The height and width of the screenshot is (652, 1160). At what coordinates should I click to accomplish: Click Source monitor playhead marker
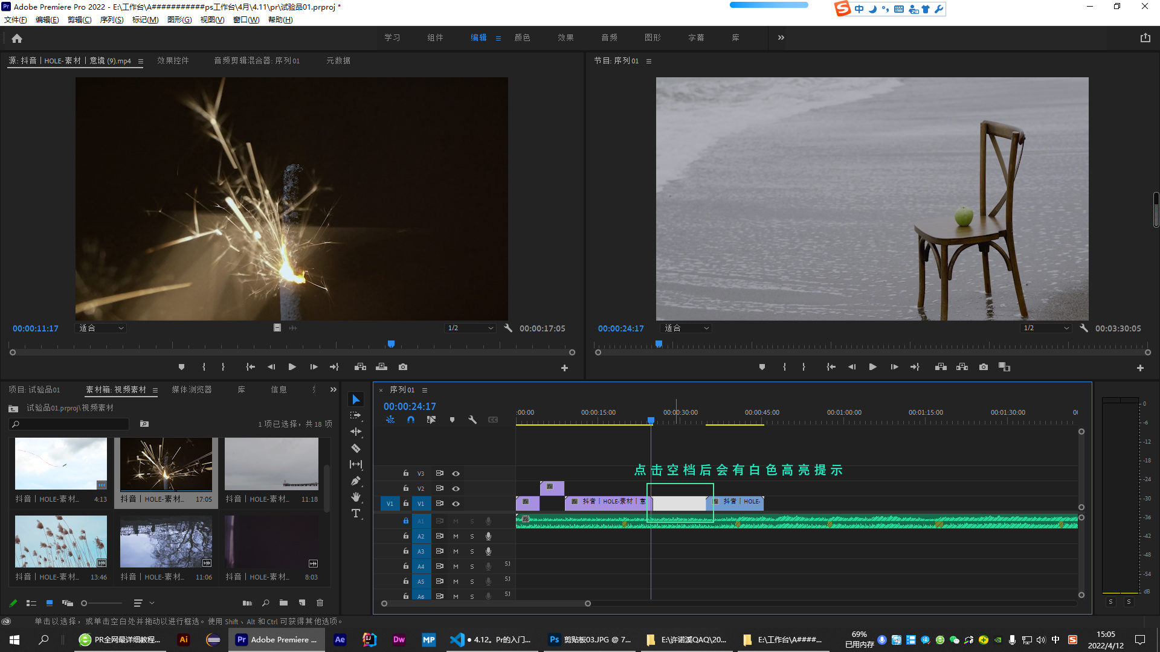pos(391,344)
